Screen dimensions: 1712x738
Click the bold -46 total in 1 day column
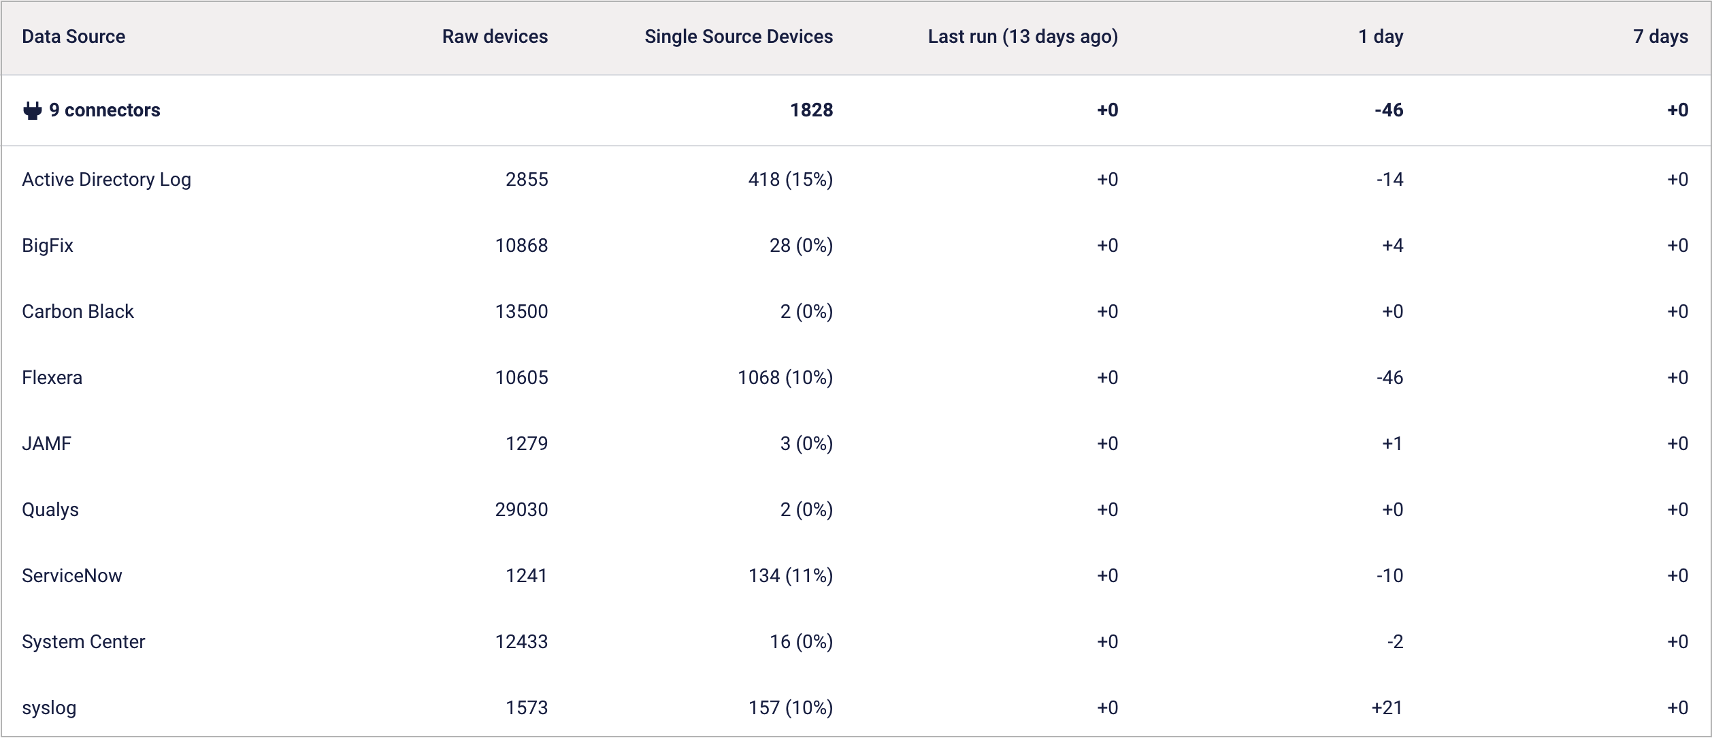point(1389,110)
